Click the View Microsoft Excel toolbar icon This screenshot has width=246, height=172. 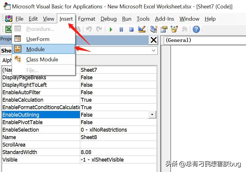tap(8, 29)
